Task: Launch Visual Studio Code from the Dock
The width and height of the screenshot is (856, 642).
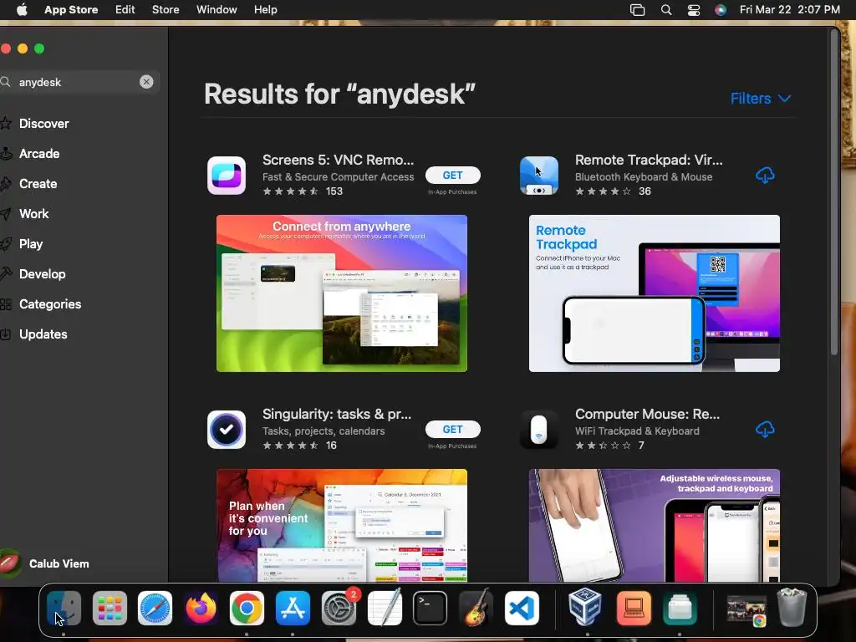Action: pyautogui.click(x=522, y=609)
